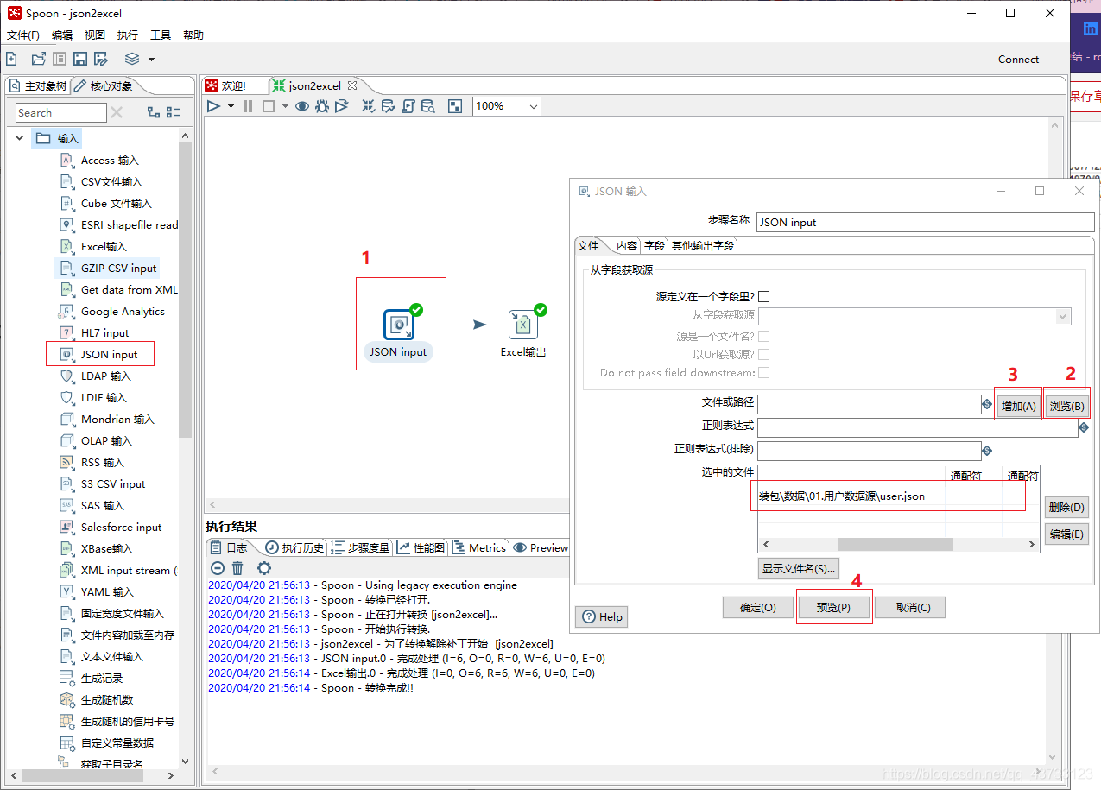Screen dimensions: 1101x790
Task: Stop the transformation with square icon
Action: coord(269,106)
